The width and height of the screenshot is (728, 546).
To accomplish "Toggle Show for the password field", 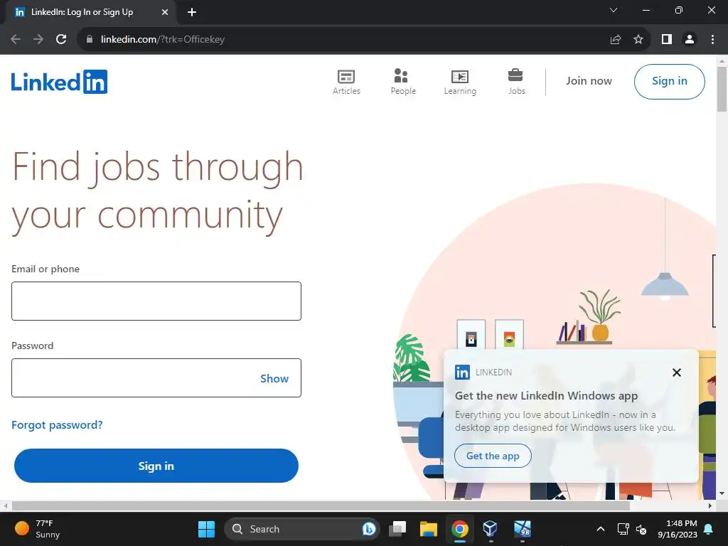I will tap(274, 378).
